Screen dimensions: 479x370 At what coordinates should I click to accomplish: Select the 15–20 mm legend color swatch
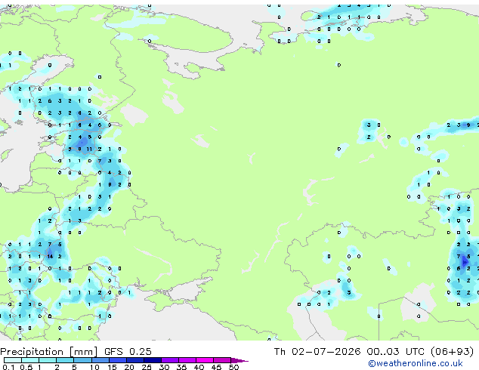(117, 360)
